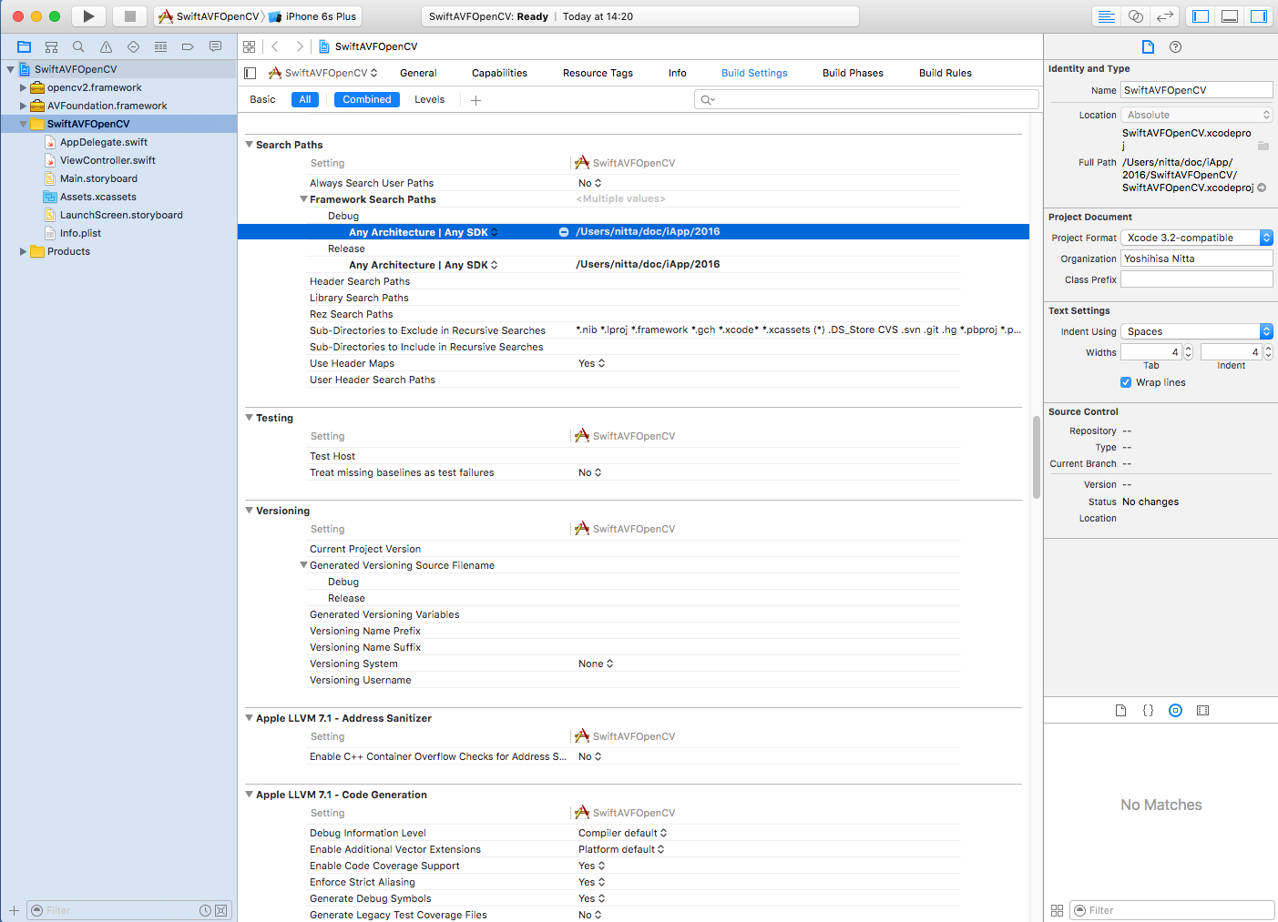Image resolution: width=1278 pixels, height=922 pixels.
Task: Click the build settings search field
Action: click(x=865, y=99)
